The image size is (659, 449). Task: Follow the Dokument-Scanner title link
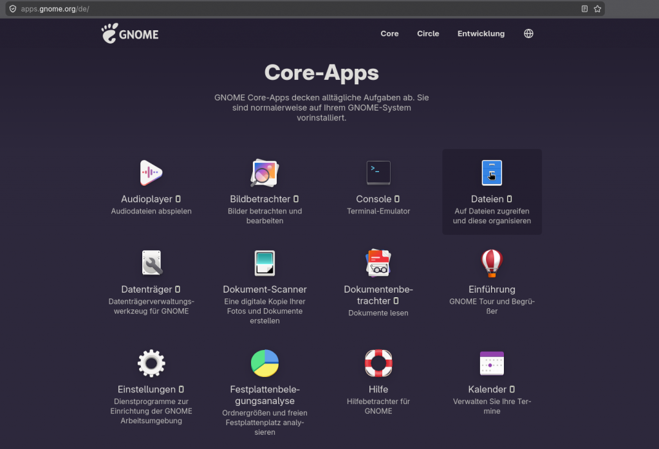point(265,289)
